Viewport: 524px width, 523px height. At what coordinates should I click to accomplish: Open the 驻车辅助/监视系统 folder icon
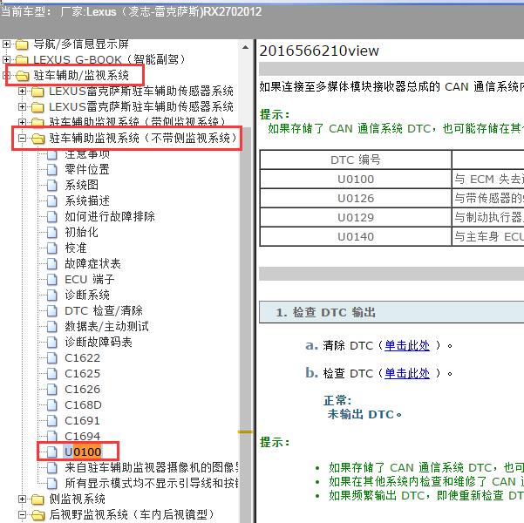pos(23,76)
